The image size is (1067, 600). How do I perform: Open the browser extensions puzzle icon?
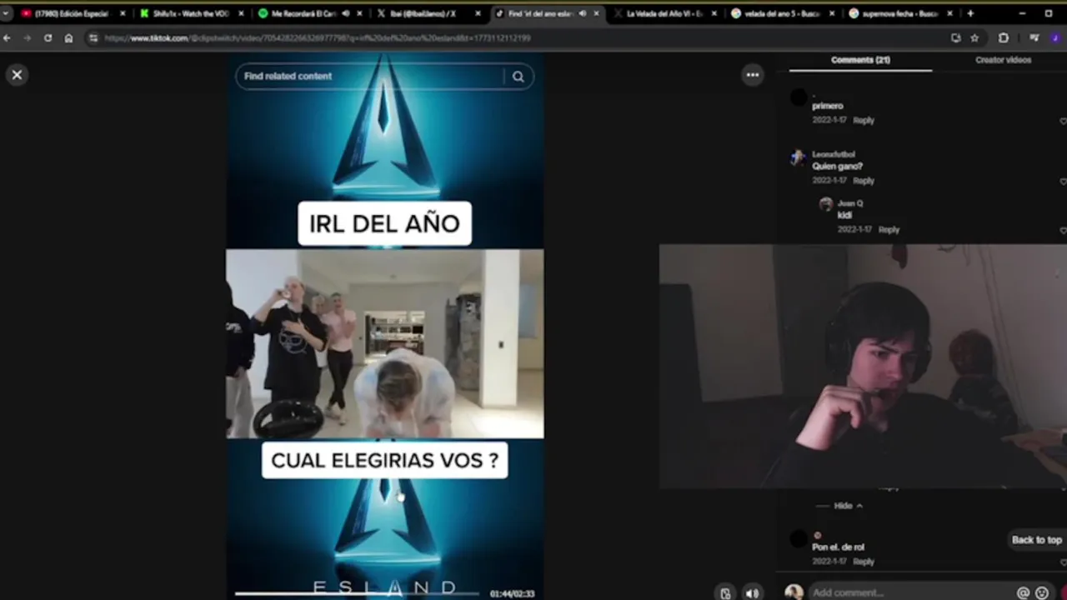(x=1003, y=37)
